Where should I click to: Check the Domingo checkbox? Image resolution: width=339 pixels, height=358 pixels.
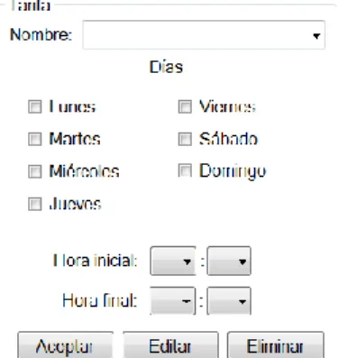point(185,170)
